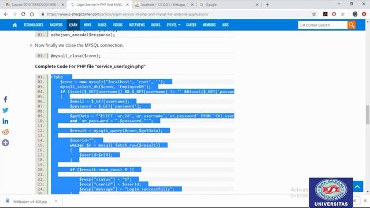Reload the current page
This screenshot has height=208, width=370.
pyautogui.click(x=23, y=14)
